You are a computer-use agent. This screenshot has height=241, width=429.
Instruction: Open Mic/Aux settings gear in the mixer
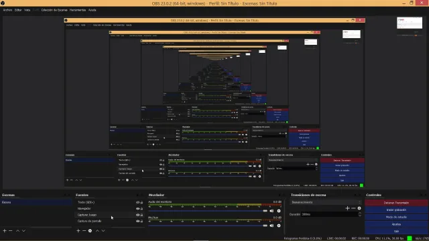coord(279,226)
